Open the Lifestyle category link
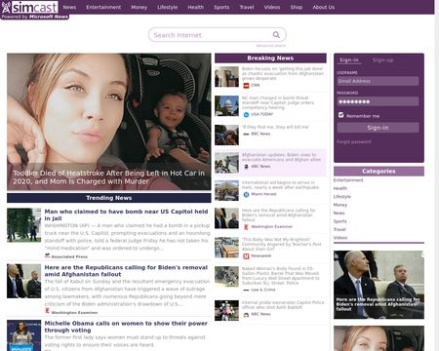This screenshot has height=351, width=439. [342, 197]
